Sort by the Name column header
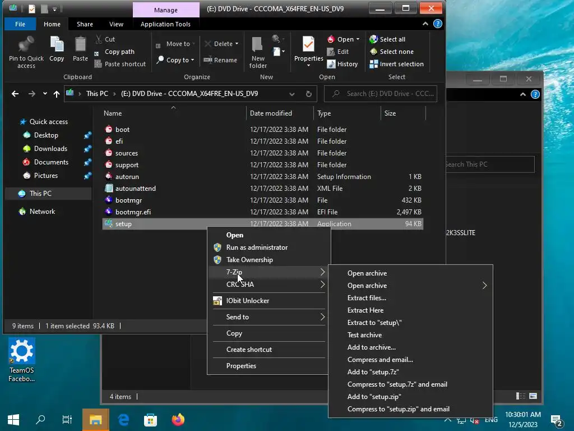 click(x=173, y=113)
